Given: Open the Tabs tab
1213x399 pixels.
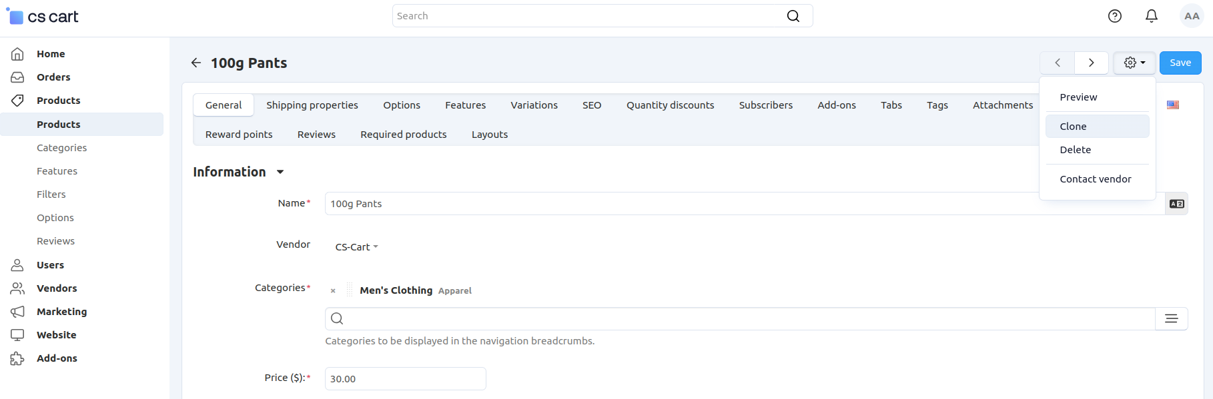Looking at the screenshot, I should click(891, 105).
